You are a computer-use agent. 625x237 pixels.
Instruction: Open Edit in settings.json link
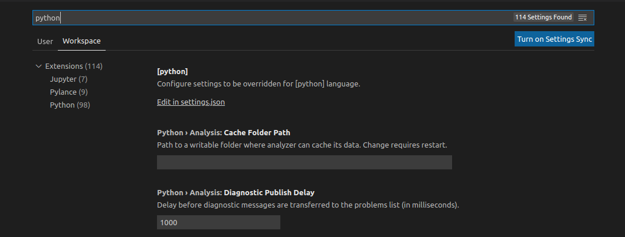pyautogui.click(x=191, y=102)
